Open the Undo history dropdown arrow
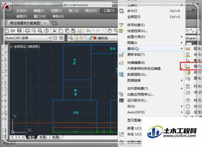The height and width of the screenshot is (147, 202). pos(93,31)
